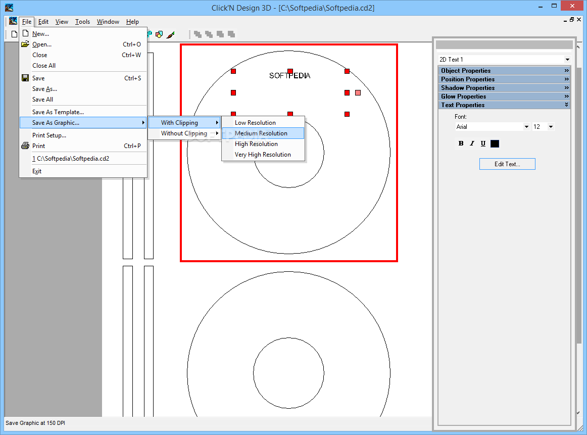Restore the inner document window

(572, 20)
